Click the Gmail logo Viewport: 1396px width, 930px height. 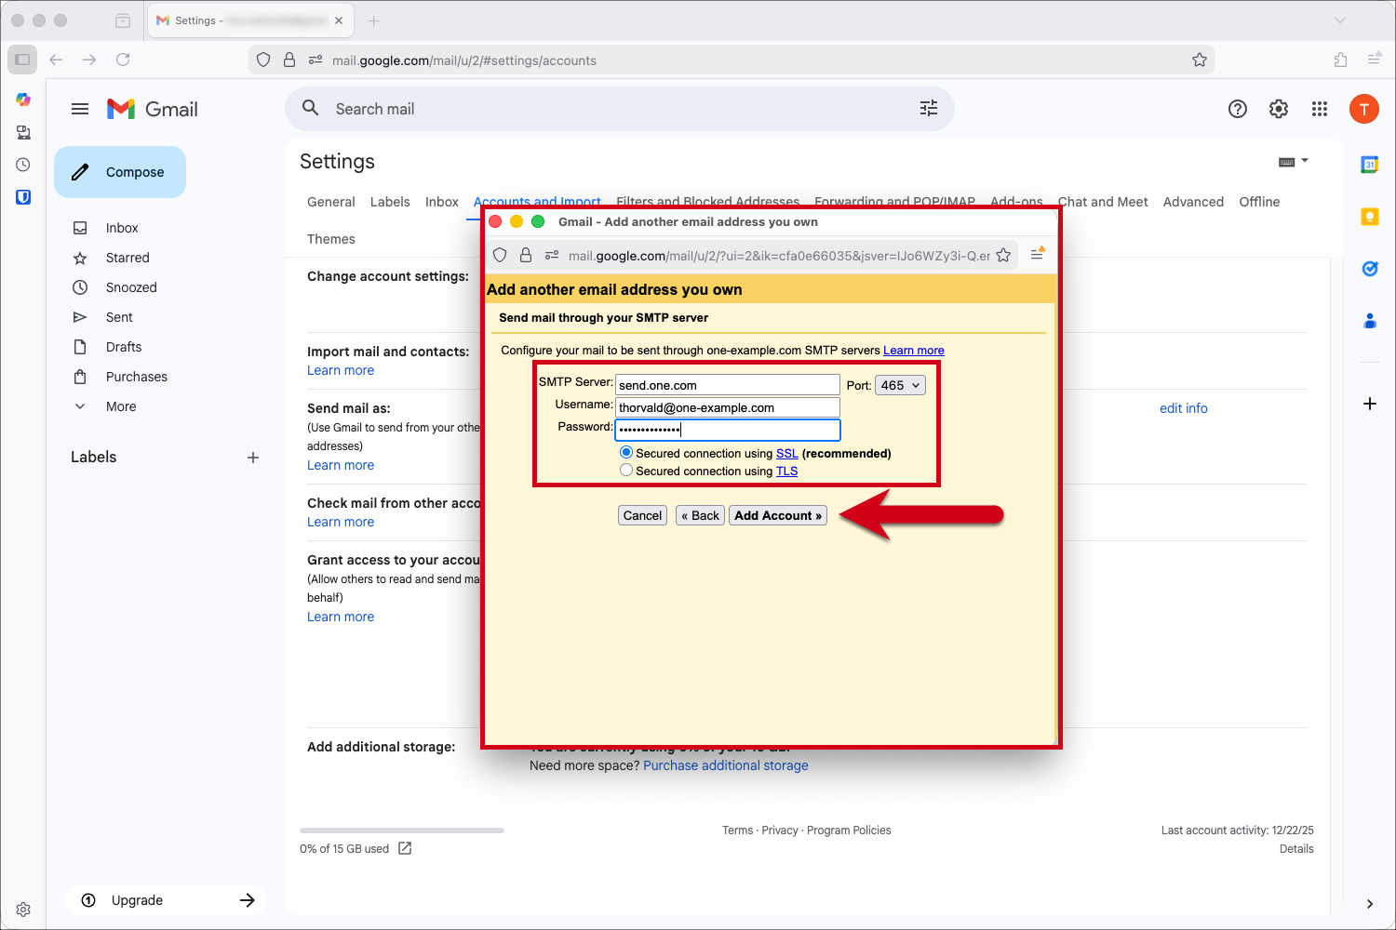click(x=151, y=109)
